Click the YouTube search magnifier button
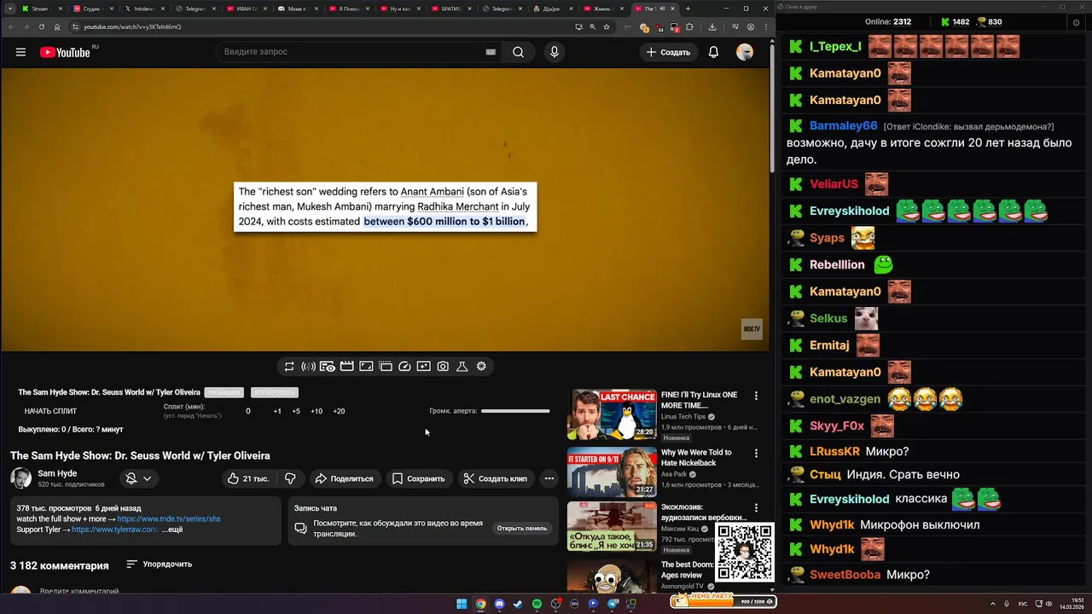This screenshot has height=614, width=1092. pyautogui.click(x=518, y=52)
